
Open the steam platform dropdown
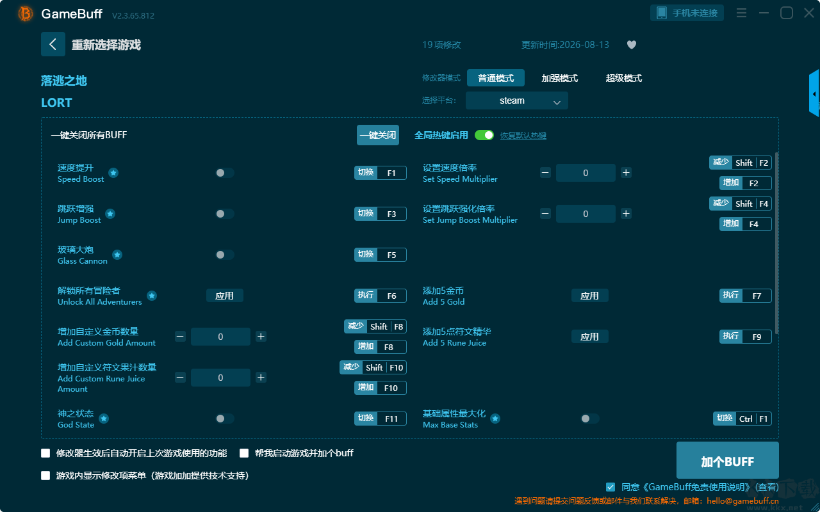coord(517,100)
